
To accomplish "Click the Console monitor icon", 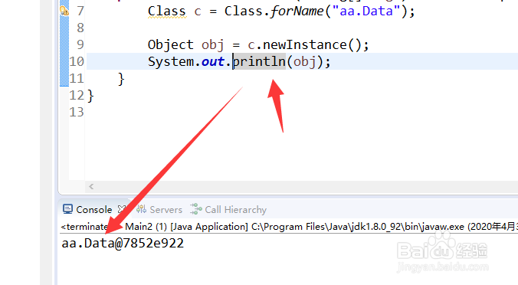I will click(67, 209).
